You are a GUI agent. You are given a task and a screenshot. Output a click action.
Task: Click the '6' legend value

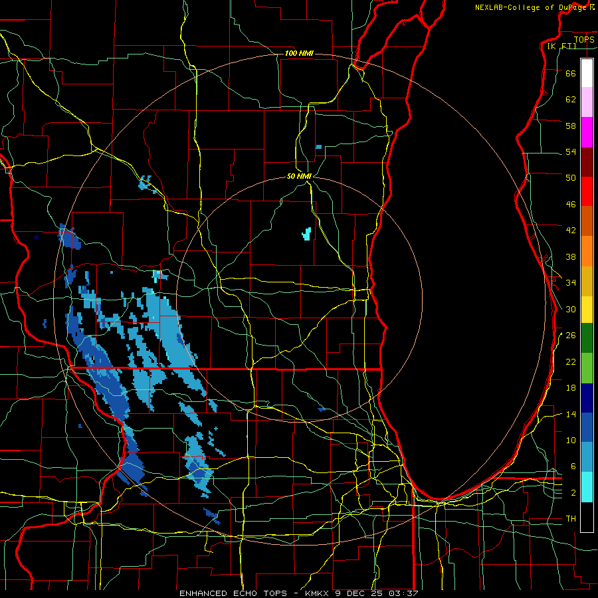(x=573, y=467)
